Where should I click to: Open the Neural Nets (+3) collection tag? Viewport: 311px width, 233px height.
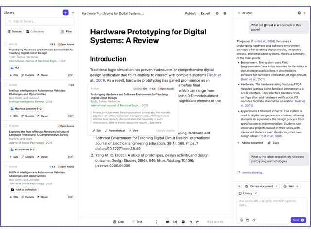coord(23,150)
